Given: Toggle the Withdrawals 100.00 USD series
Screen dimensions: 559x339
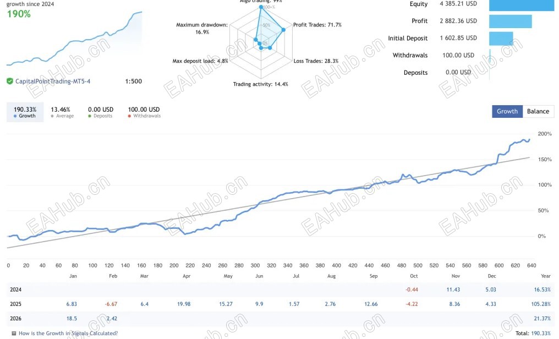Looking at the screenshot, I should [144, 113].
